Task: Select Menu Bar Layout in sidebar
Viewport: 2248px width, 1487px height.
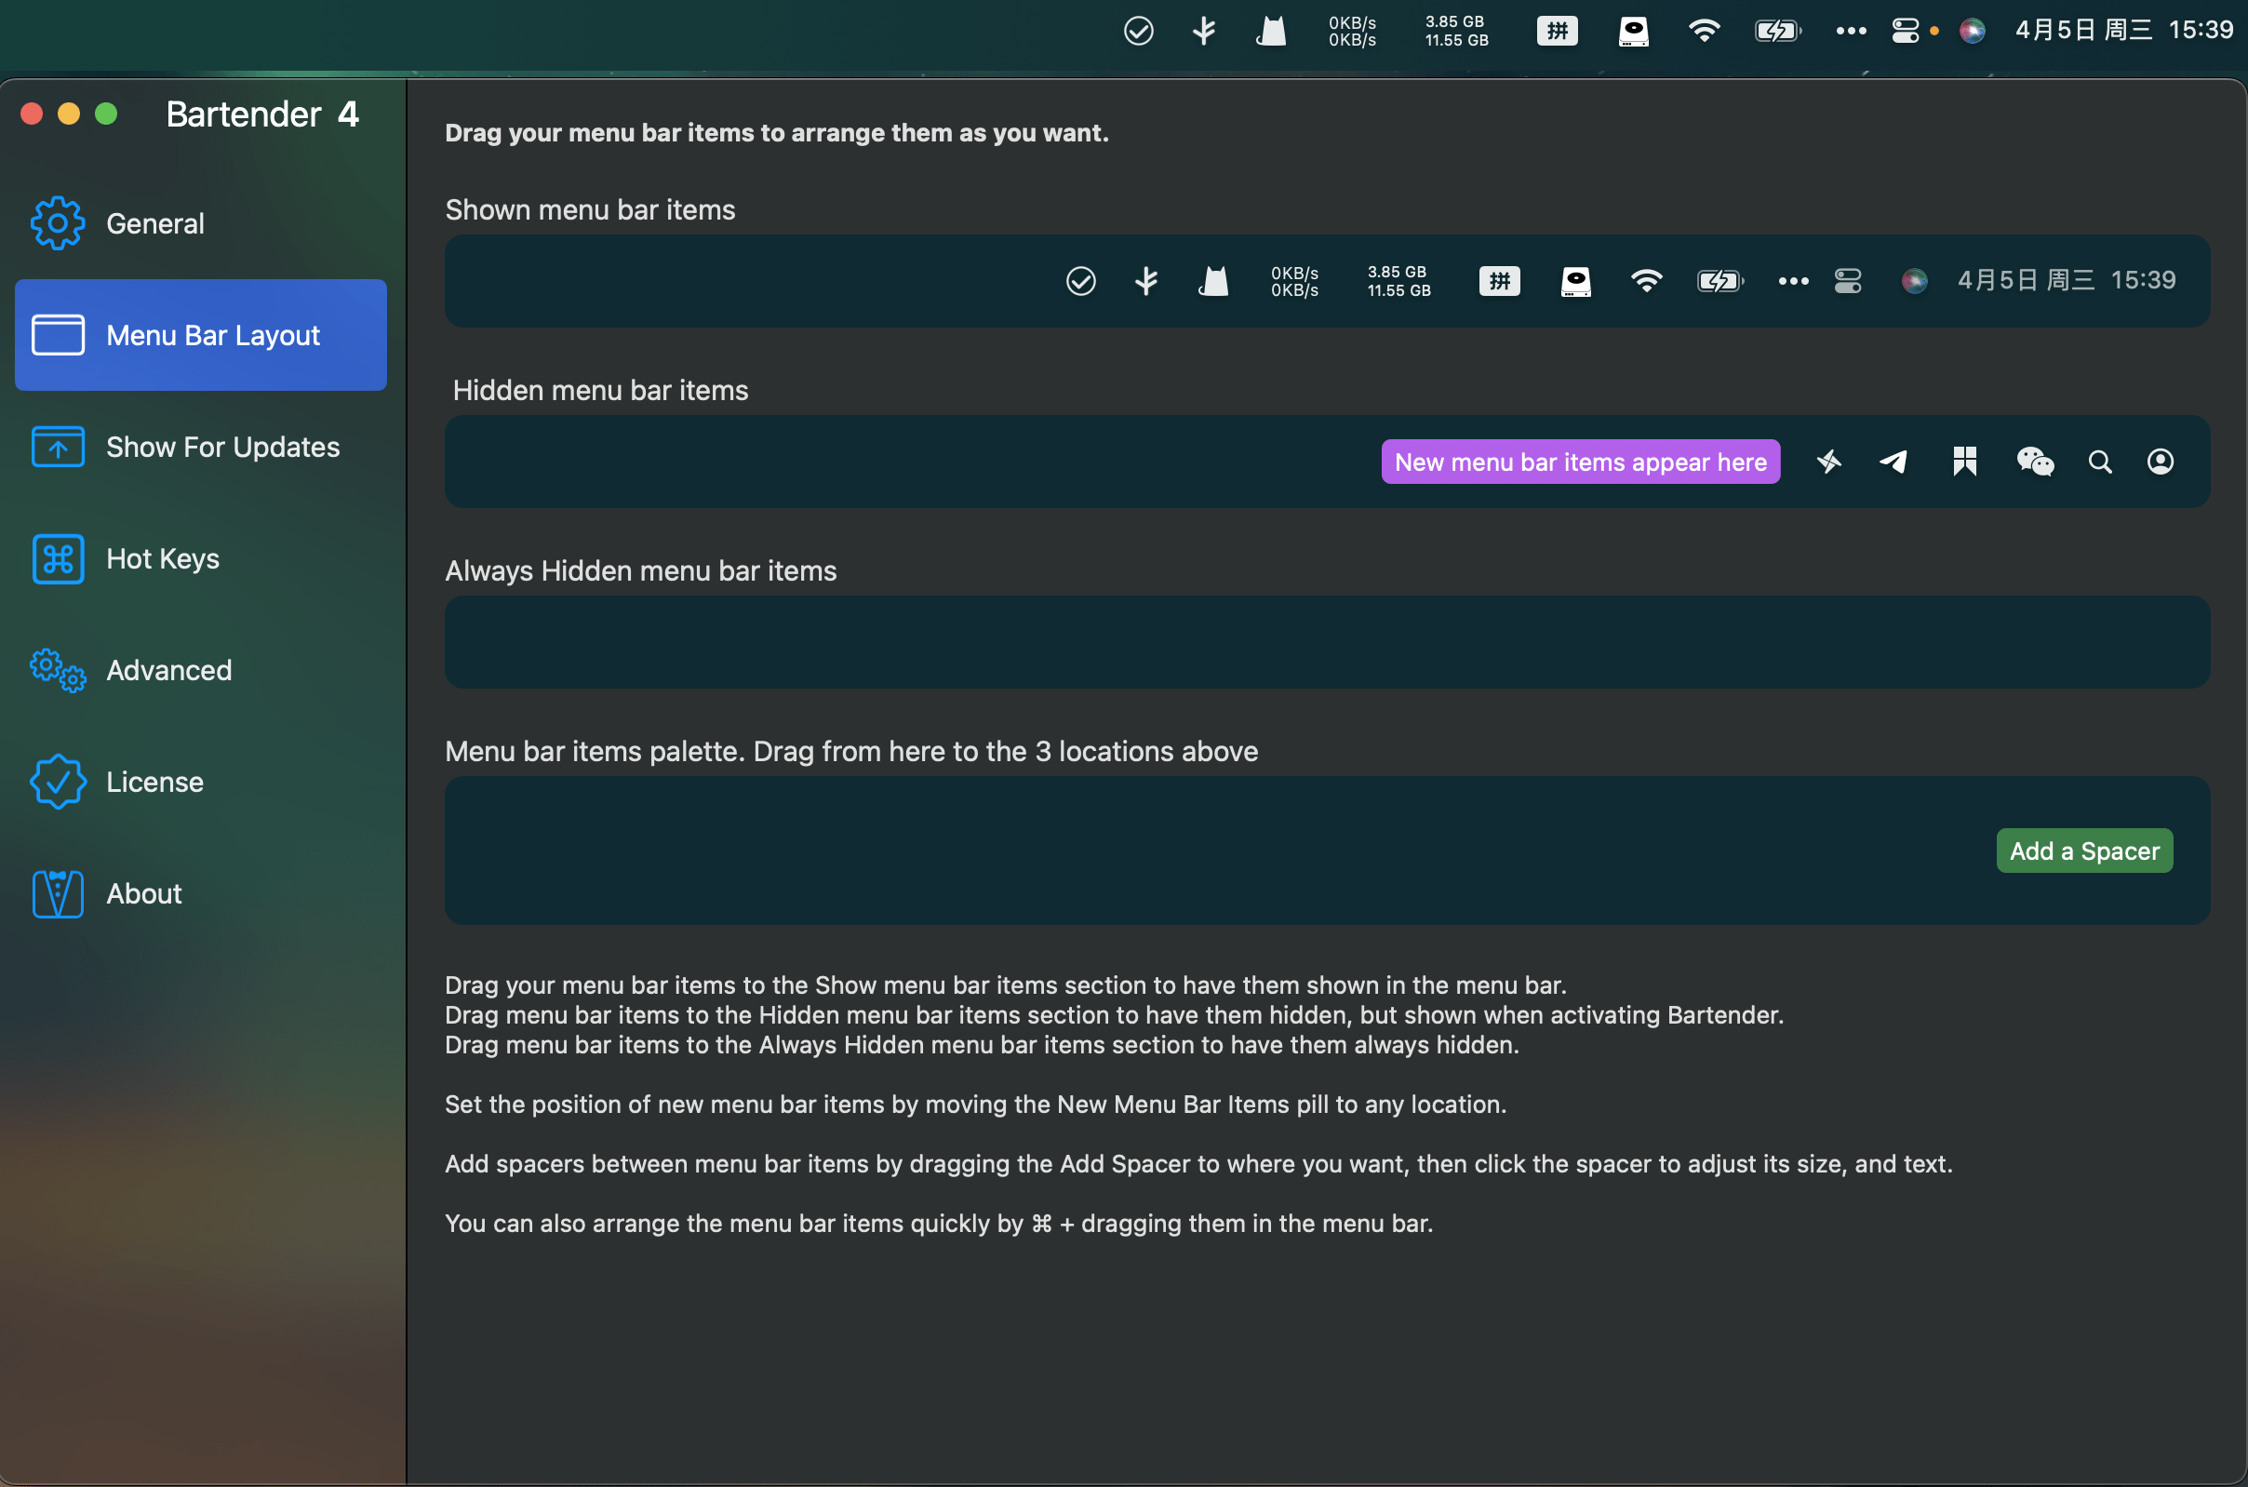Action: click(x=201, y=335)
